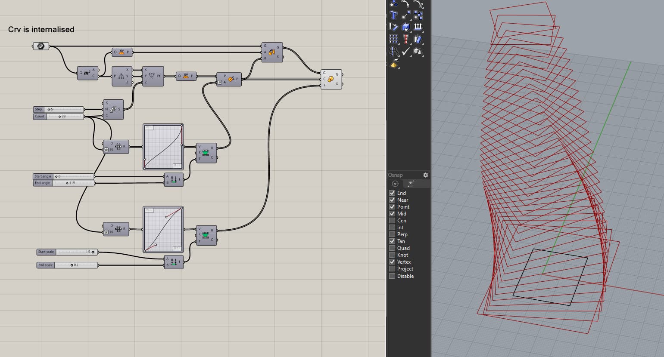The image size is (664, 357).
Task: Click the Construct Point component with Pt output
Action: (x=153, y=76)
